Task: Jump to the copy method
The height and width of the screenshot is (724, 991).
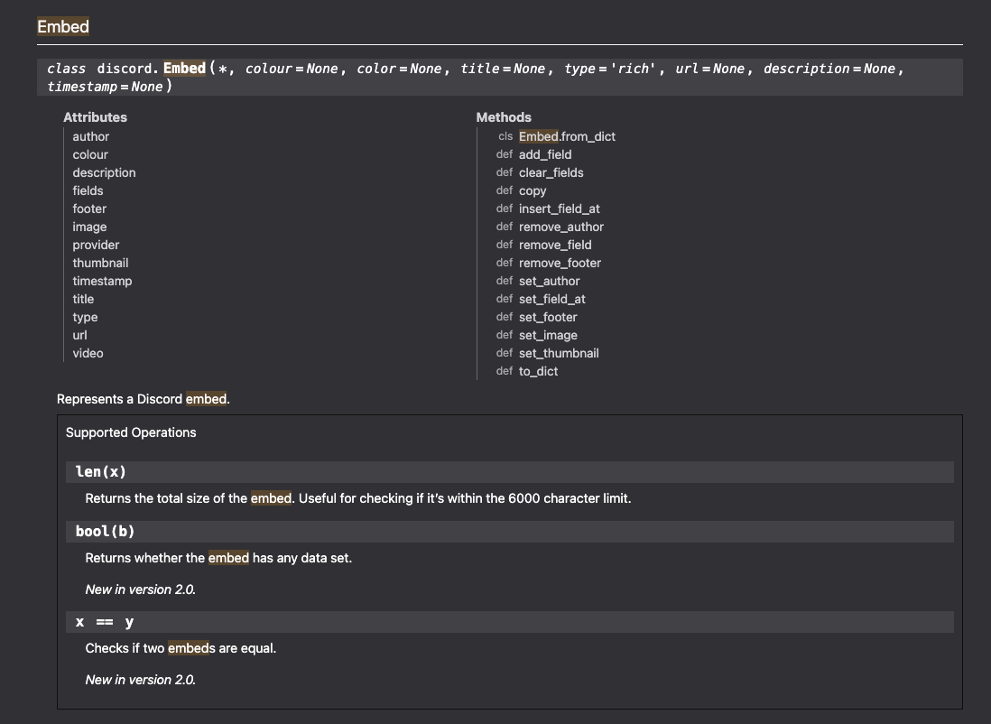Action: point(533,190)
